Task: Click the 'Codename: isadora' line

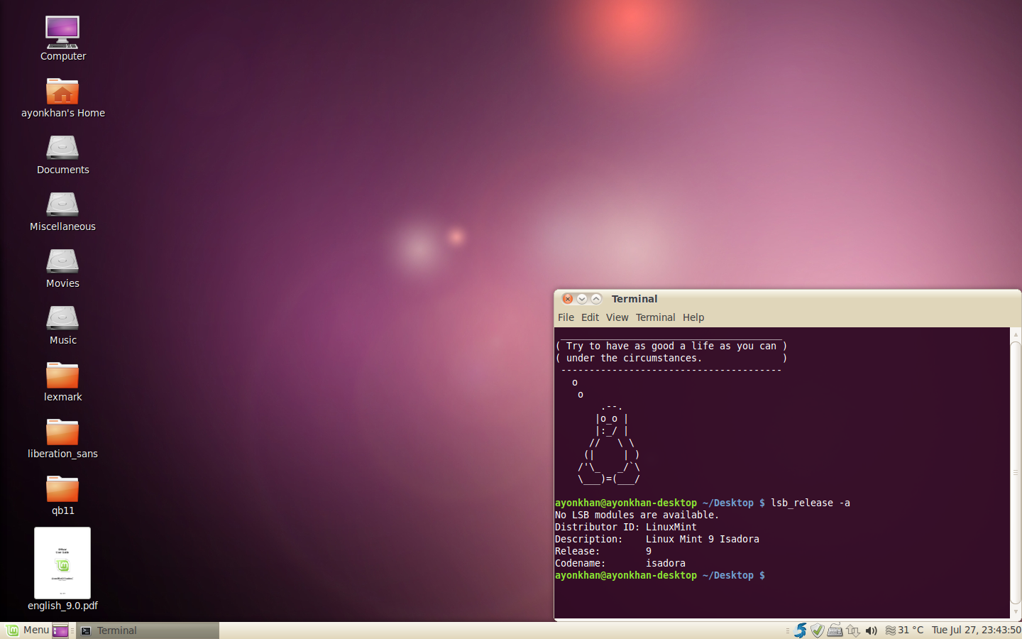Action: coord(620,563)
